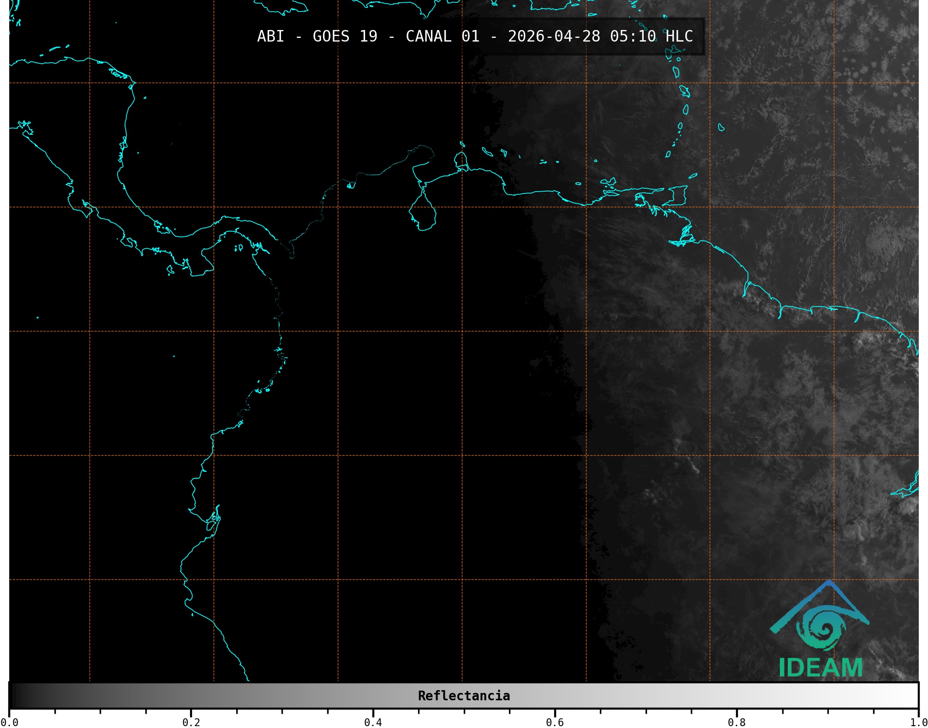Click the Trinidad island outline

(x=677, y=196)
